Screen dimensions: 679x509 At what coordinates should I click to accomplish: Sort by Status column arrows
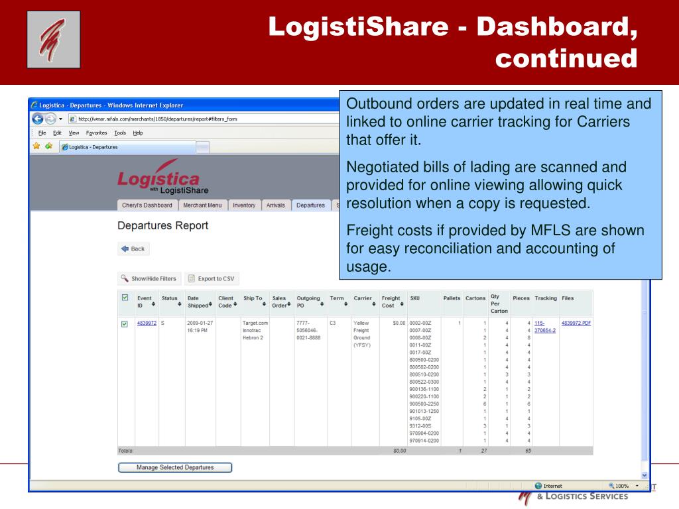[x=179, y=304]
